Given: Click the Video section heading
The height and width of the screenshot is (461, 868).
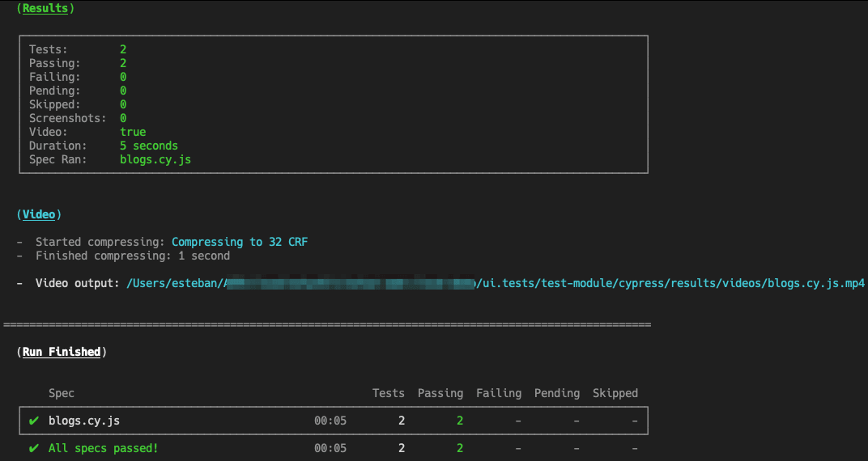Looking at the screenshot, I should tap(39, 214).
